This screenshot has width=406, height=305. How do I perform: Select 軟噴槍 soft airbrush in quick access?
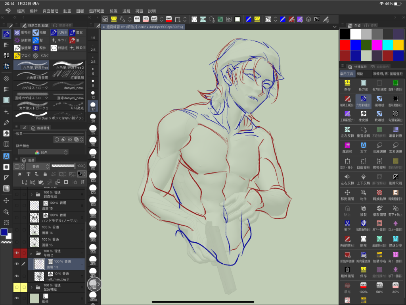(379, 116)
